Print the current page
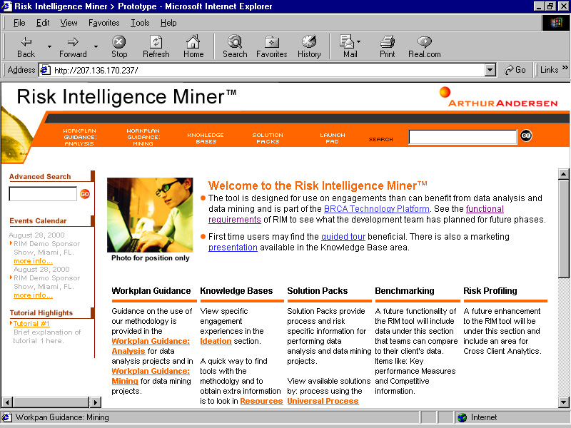The width and height of the screenshot is (571, 428). coord(387,47)
